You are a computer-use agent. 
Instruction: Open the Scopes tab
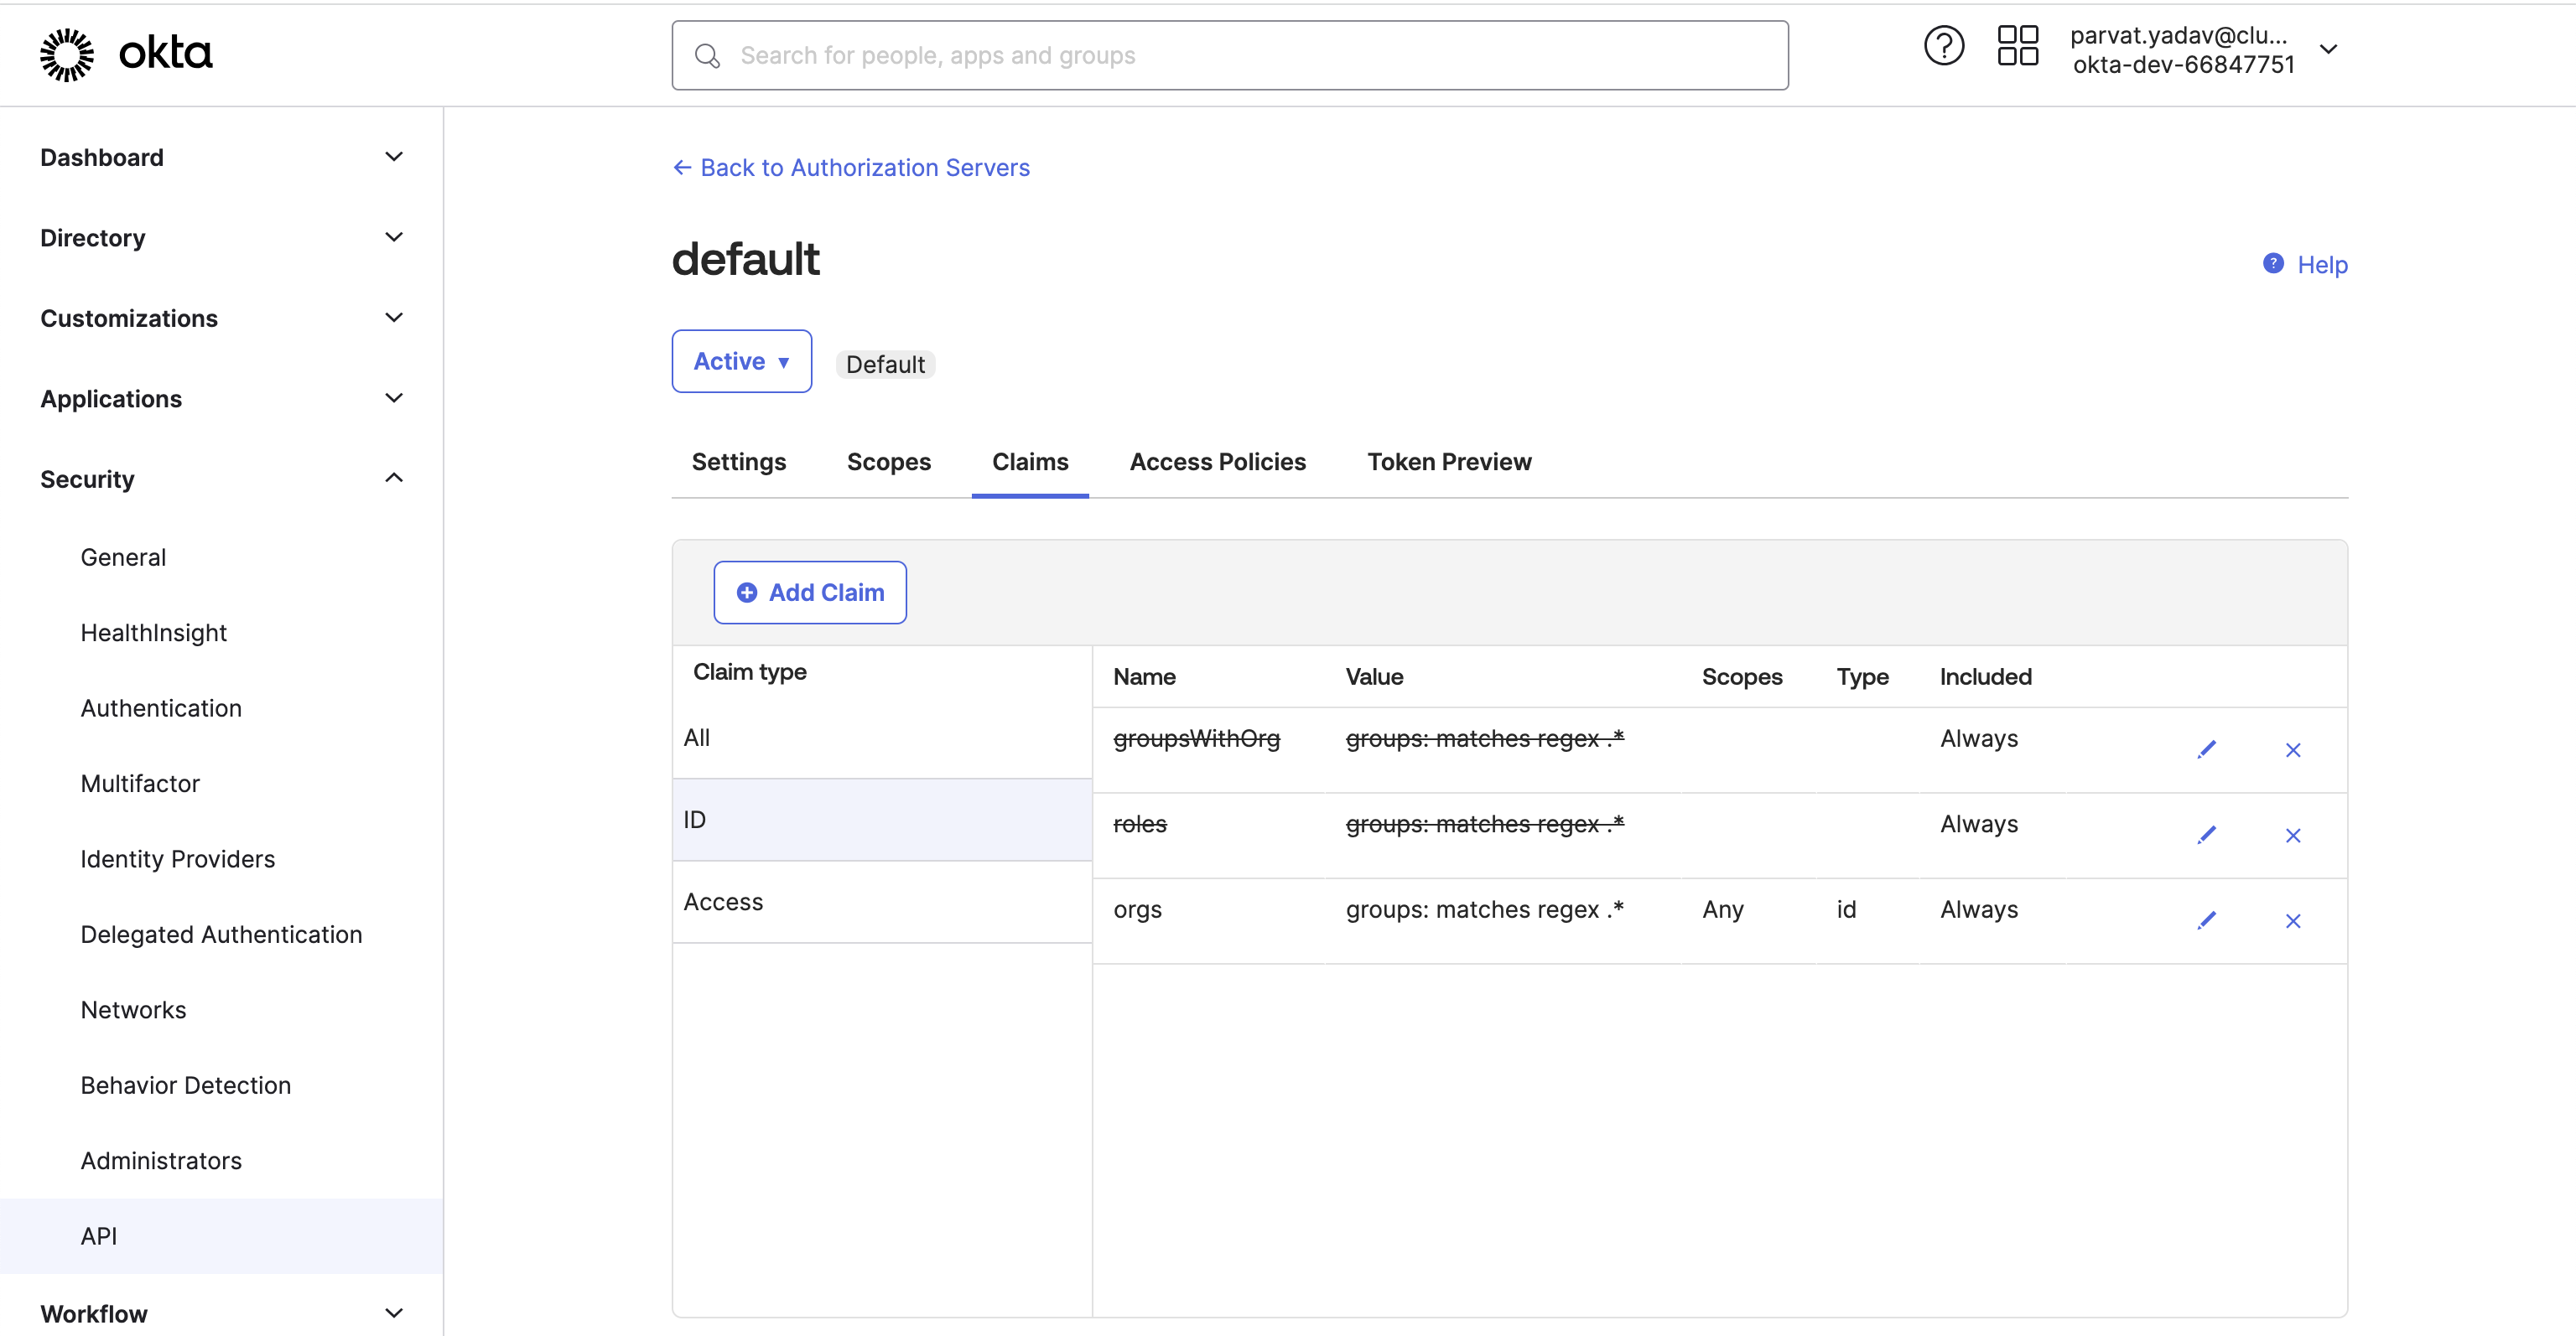click(890, 461)
